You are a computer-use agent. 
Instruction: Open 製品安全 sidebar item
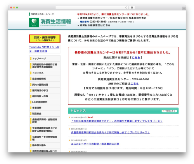pyautogui.click(x=45, y=114)
